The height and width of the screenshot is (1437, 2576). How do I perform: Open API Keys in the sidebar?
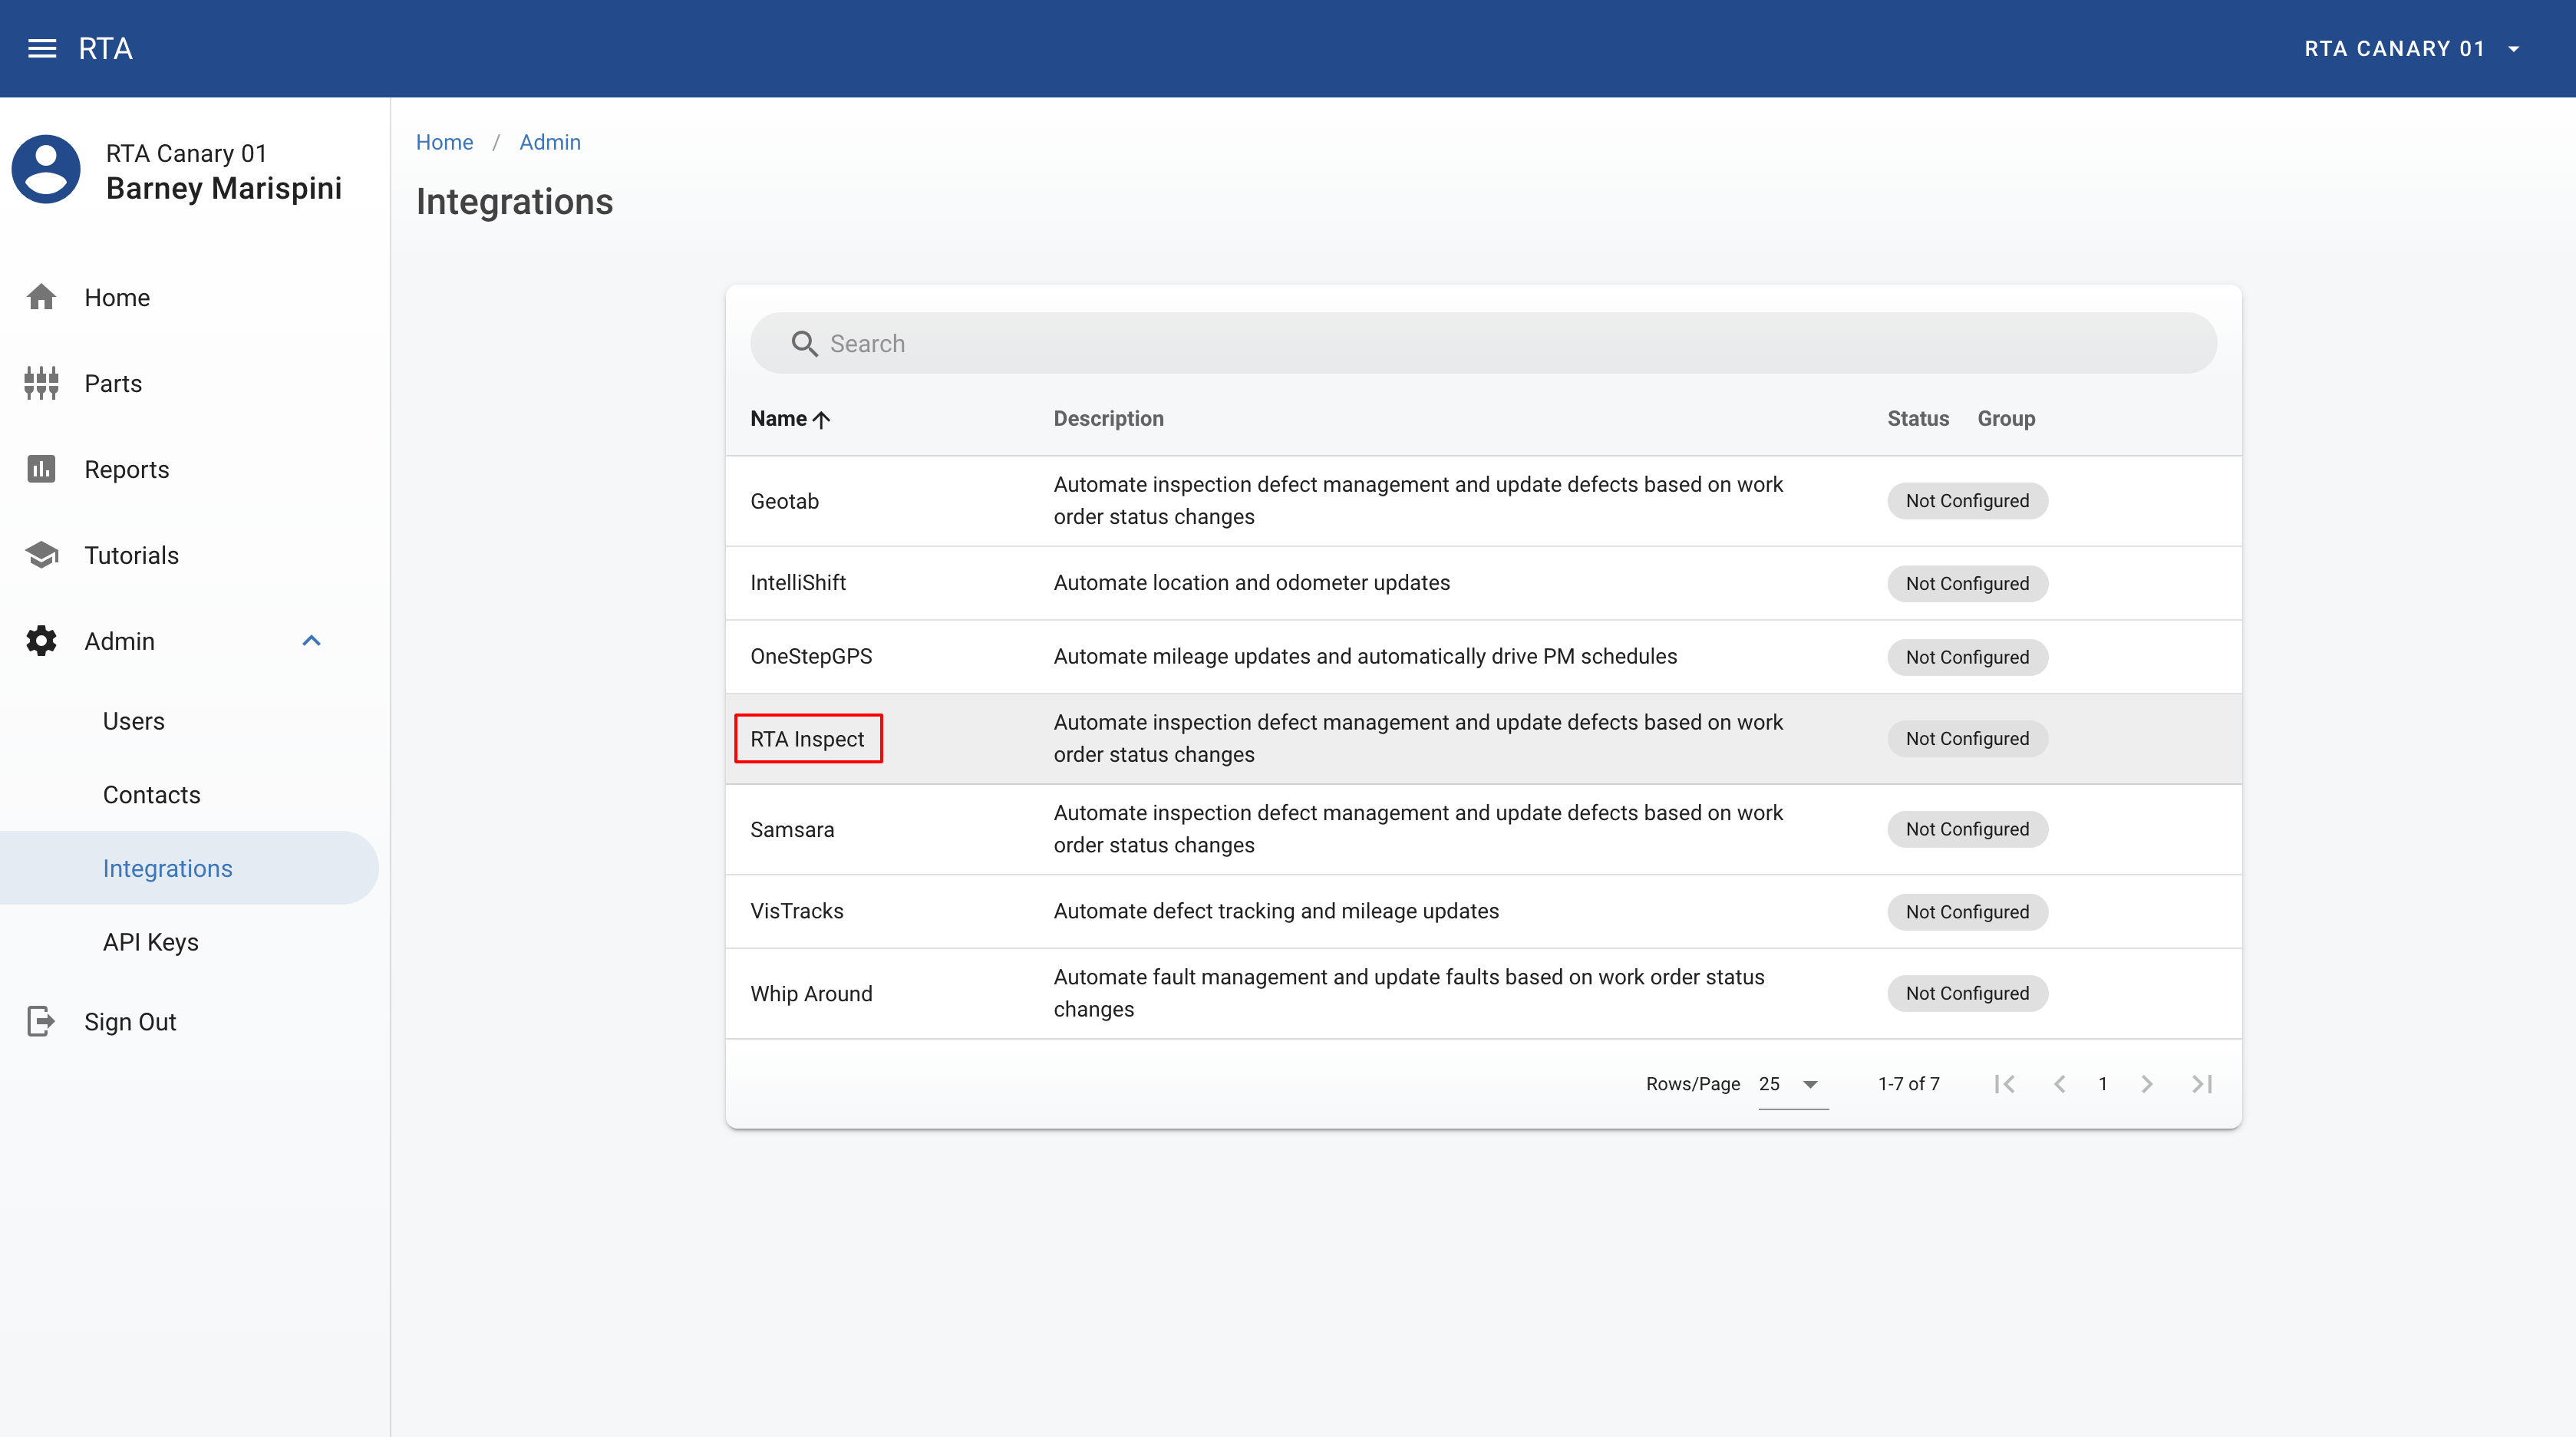(x=151, y=942)
